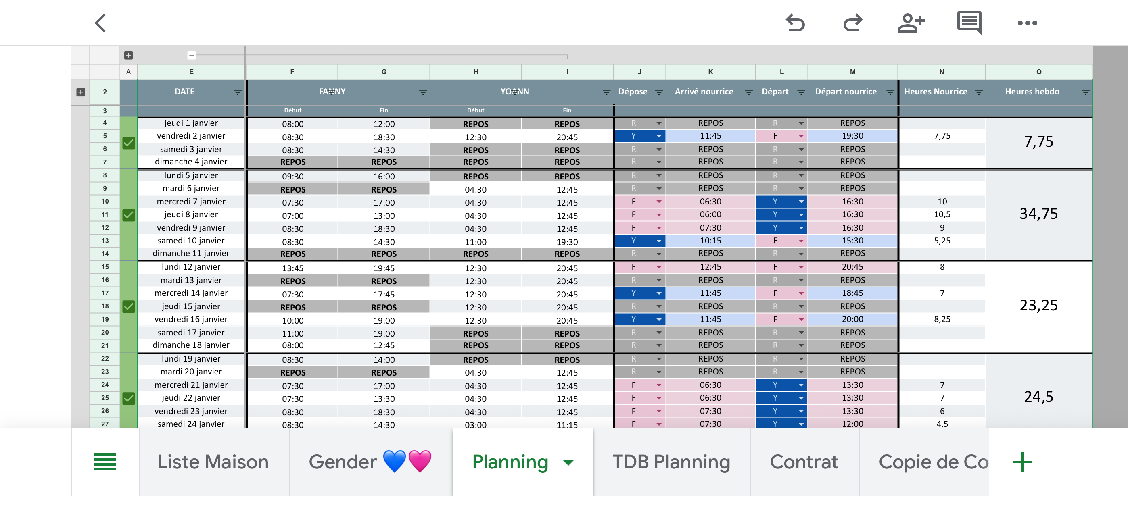Screen dimensions: 1128x520
Task: Open Dépose dropdown for vendredi 2 janvier
Action: (658, 136)
